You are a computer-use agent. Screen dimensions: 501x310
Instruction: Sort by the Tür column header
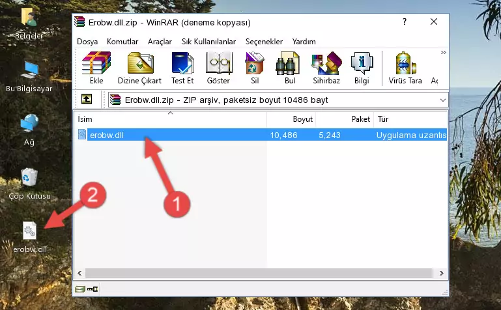pos(410,119)
